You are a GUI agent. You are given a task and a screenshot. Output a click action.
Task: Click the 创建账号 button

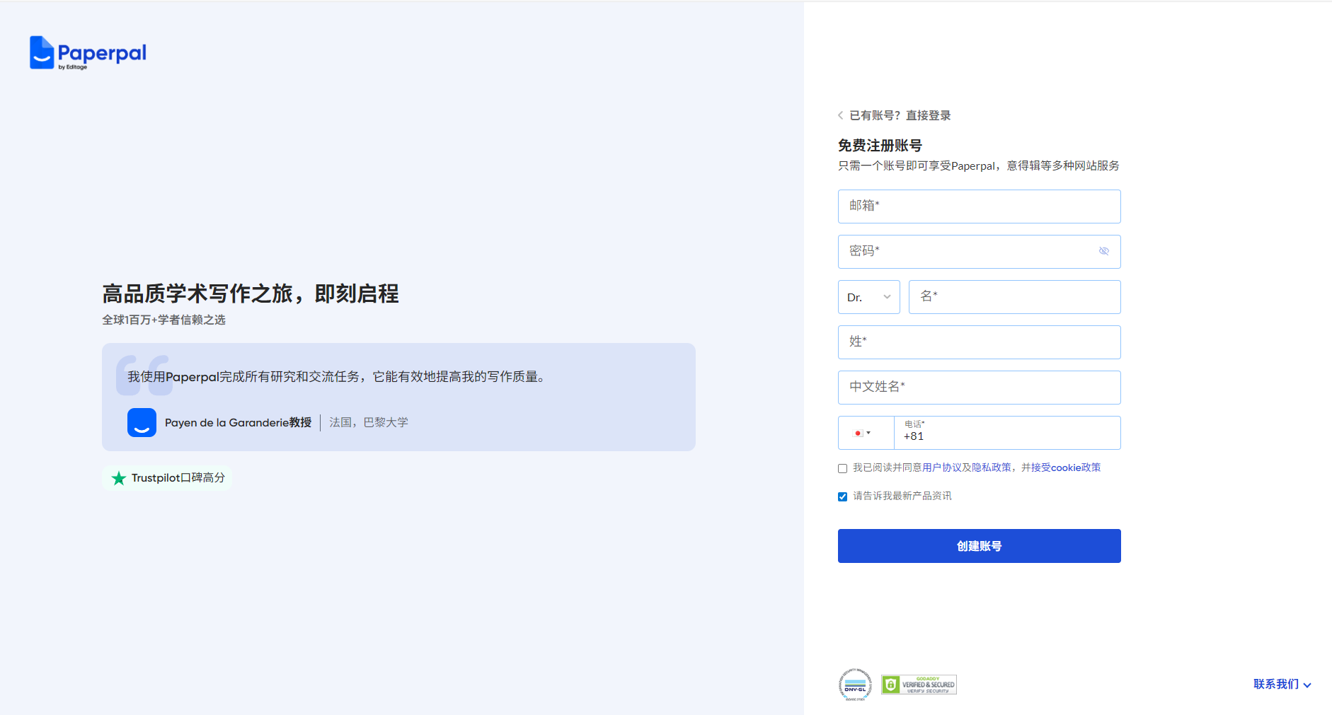979,546
